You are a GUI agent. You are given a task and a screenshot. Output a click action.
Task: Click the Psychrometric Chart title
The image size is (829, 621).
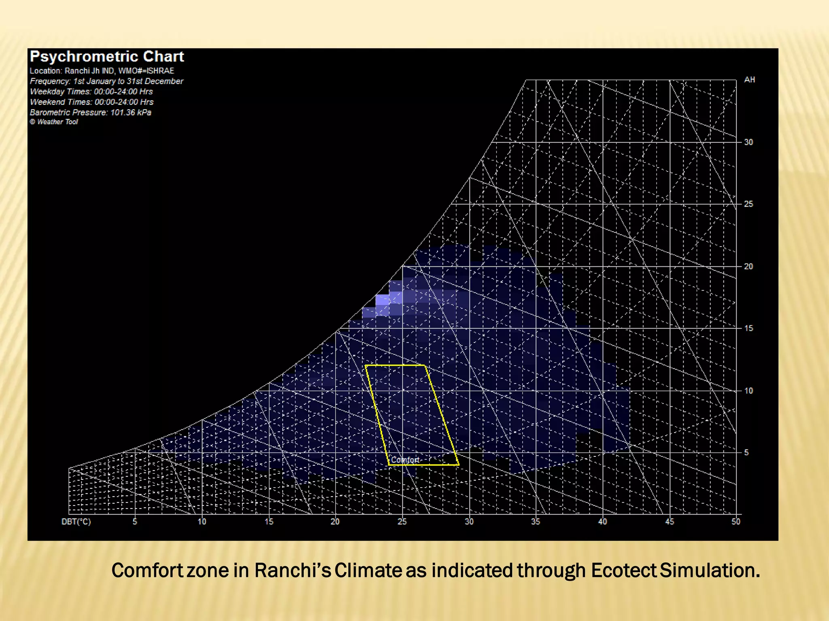pyautogui.click(x=107, y=57)
